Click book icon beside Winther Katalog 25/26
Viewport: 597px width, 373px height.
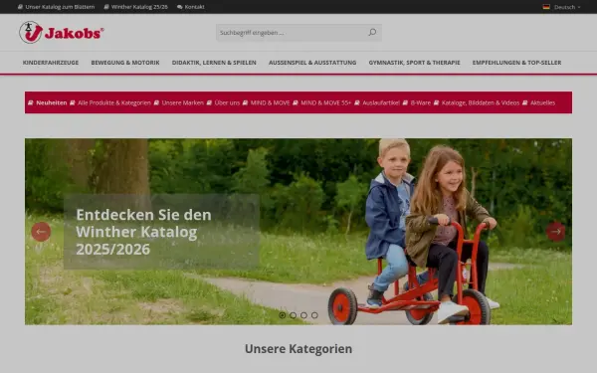pyautogui.click(x=106, y=7)
